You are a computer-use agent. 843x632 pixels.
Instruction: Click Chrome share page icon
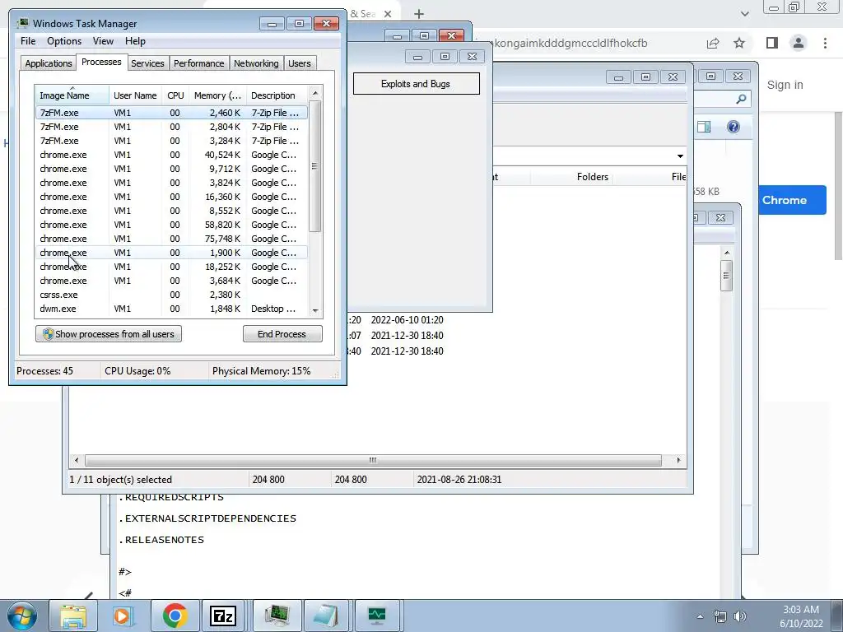[713, 43]
